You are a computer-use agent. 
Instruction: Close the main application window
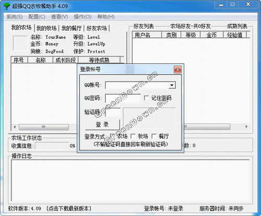[248, 5]
